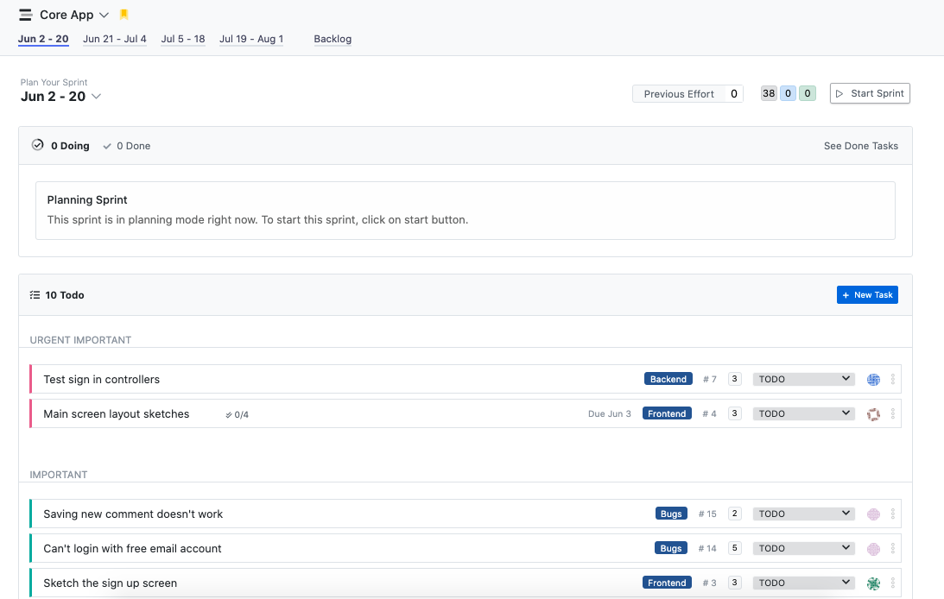
Task: Click the 0/4 checklist indicator
Action: (x=237, y=414)
